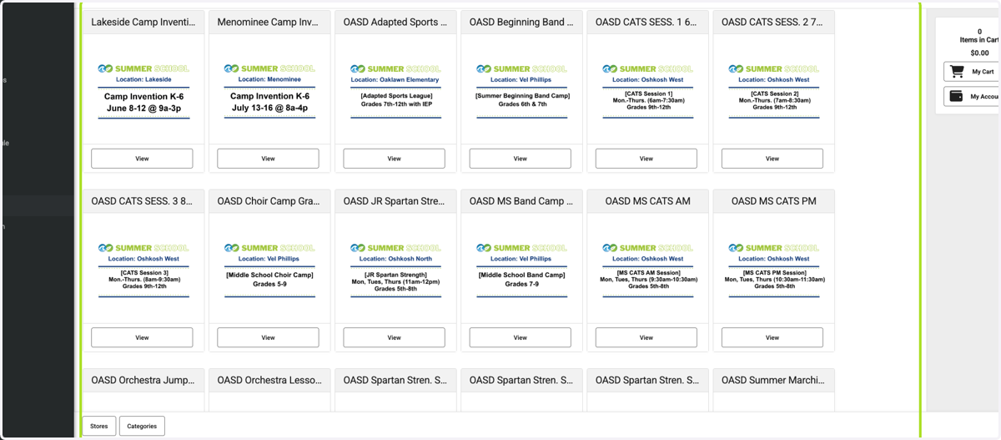Click the 'OASD Orchestra Lesso...' card title
Viewport: 1001px width, 440px height.
click(x=269, y=380)
